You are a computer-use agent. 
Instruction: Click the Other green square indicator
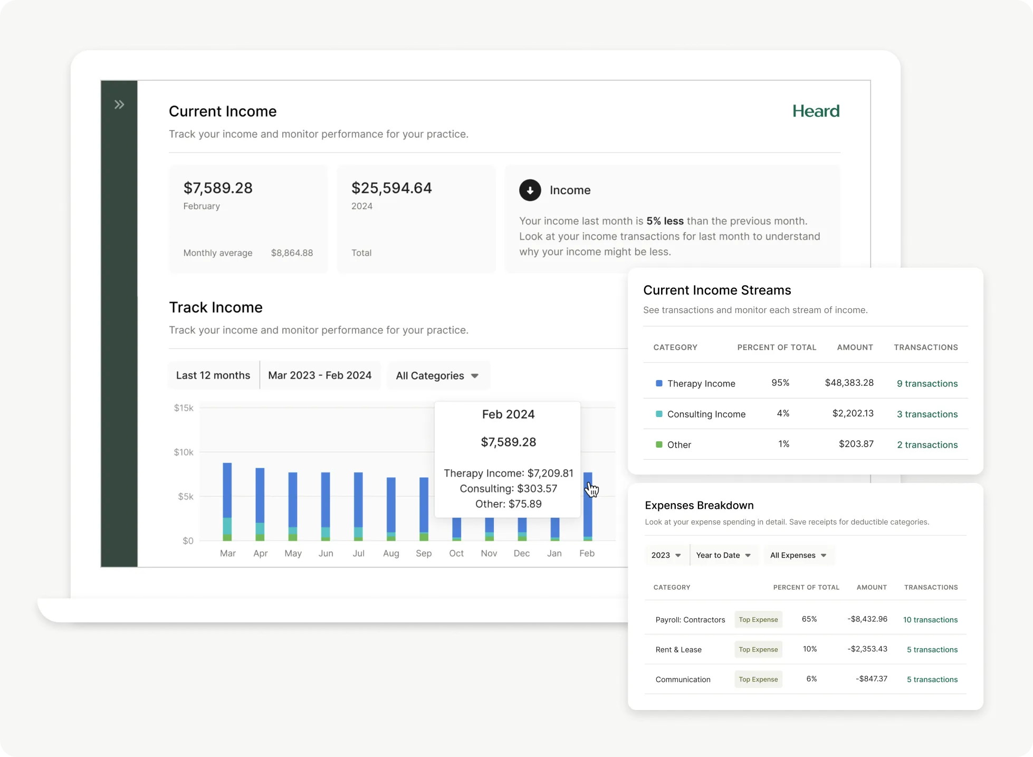(x=658, y=444)
